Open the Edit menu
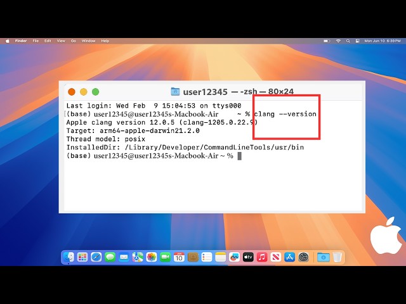 48,41
